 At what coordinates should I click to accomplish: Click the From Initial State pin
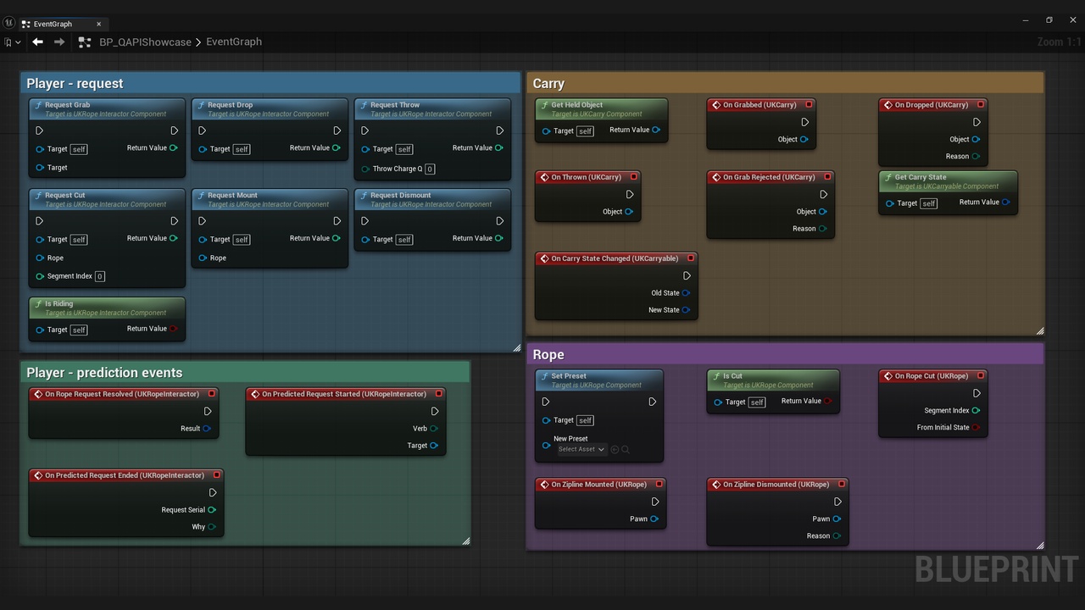pyautogui.click(x=976, y=427)
